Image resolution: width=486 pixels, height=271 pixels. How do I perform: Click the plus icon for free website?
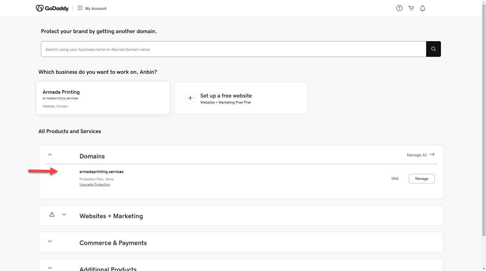[190, 98]
